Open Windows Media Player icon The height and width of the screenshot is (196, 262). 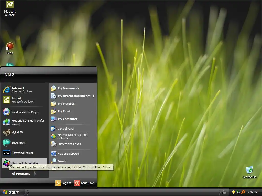tap(6, 112)
